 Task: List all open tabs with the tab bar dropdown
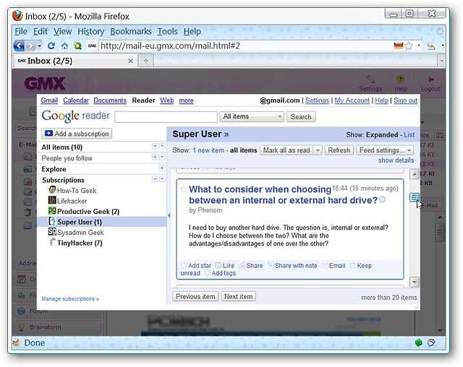(x=441, y=61)
